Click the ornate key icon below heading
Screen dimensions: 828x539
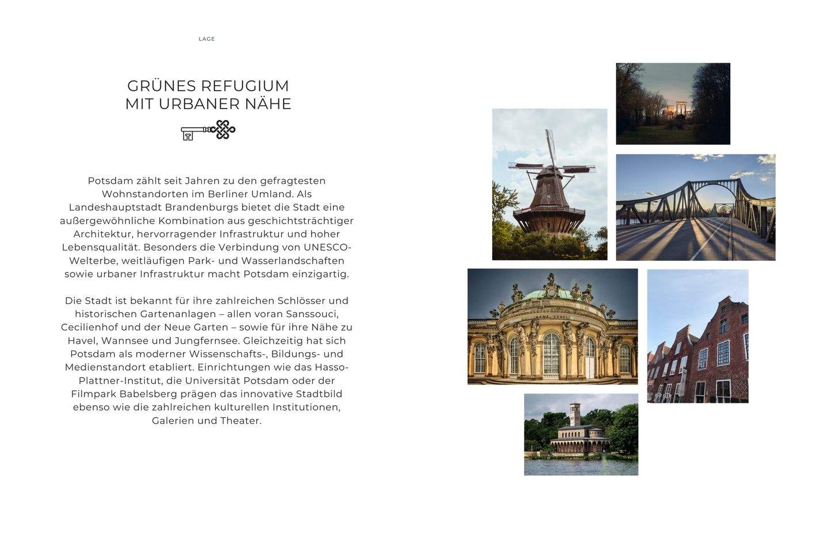(x=208, y=130)
